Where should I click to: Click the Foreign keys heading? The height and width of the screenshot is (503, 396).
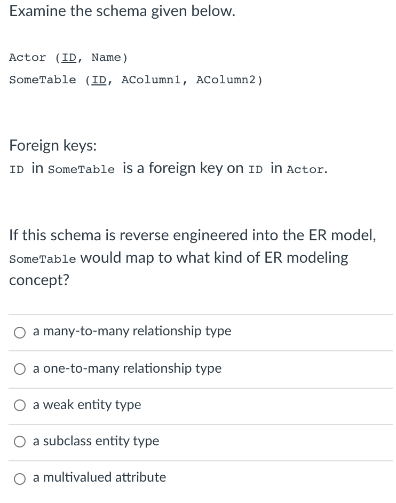click(x=53, y=145)
